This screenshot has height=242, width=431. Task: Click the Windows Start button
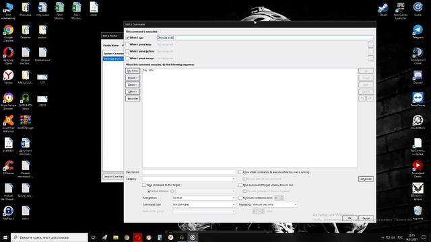(x=5, y=237)
